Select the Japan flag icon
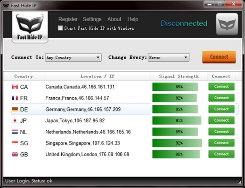This screenshot has height=188, width=245. 15,120
